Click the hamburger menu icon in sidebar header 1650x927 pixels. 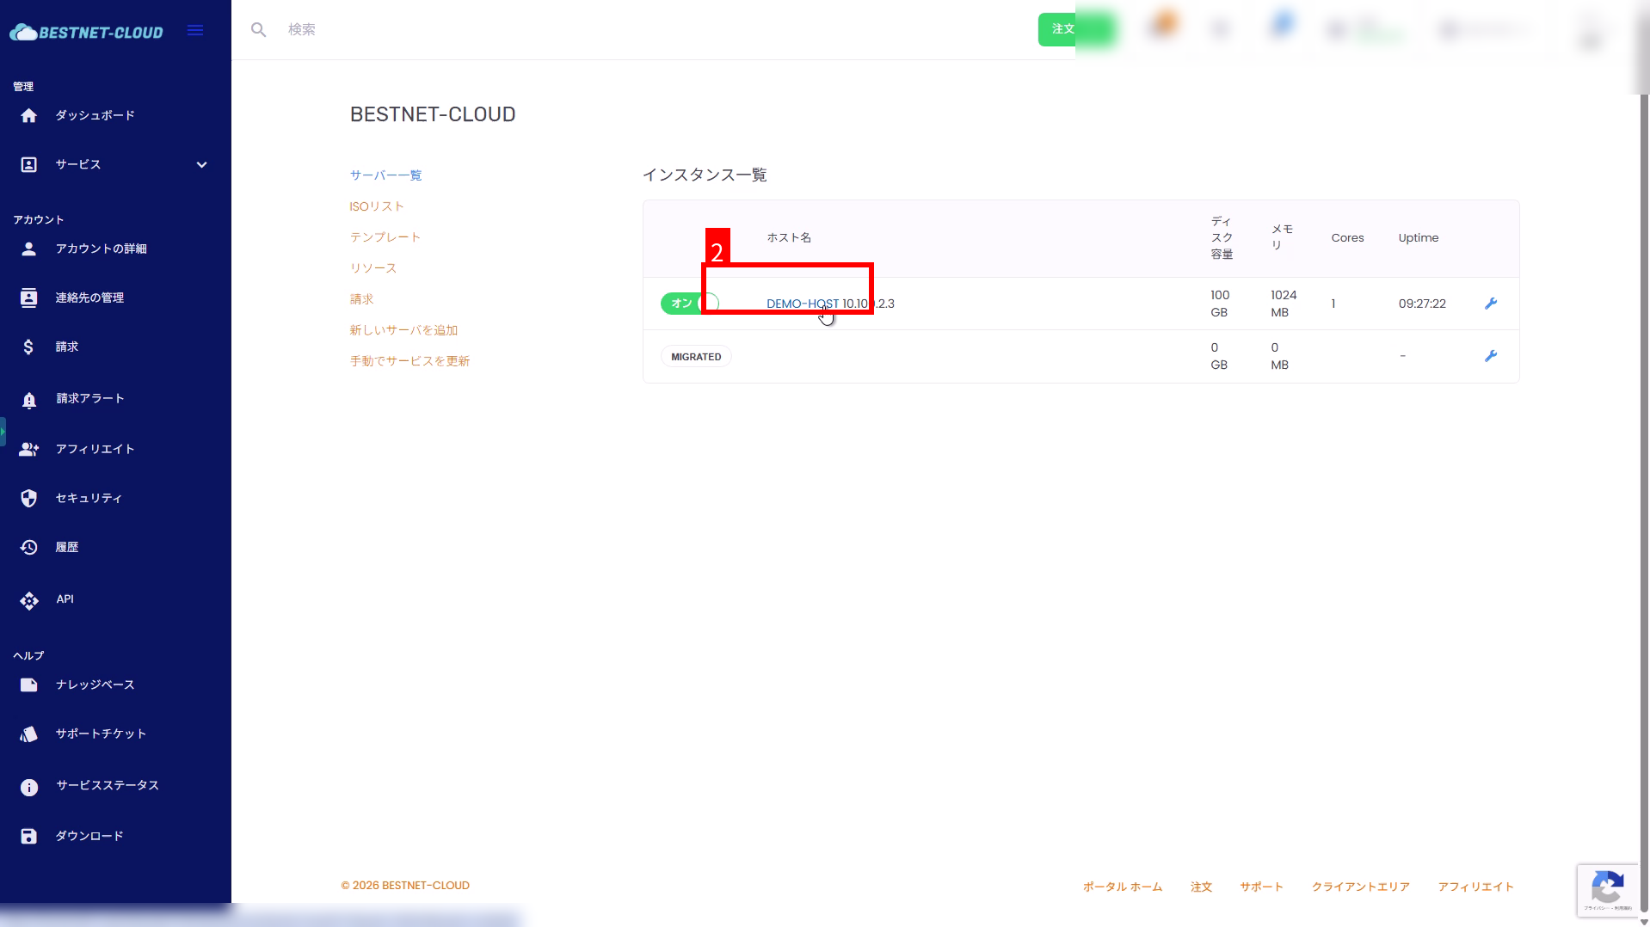pos(195,31)
